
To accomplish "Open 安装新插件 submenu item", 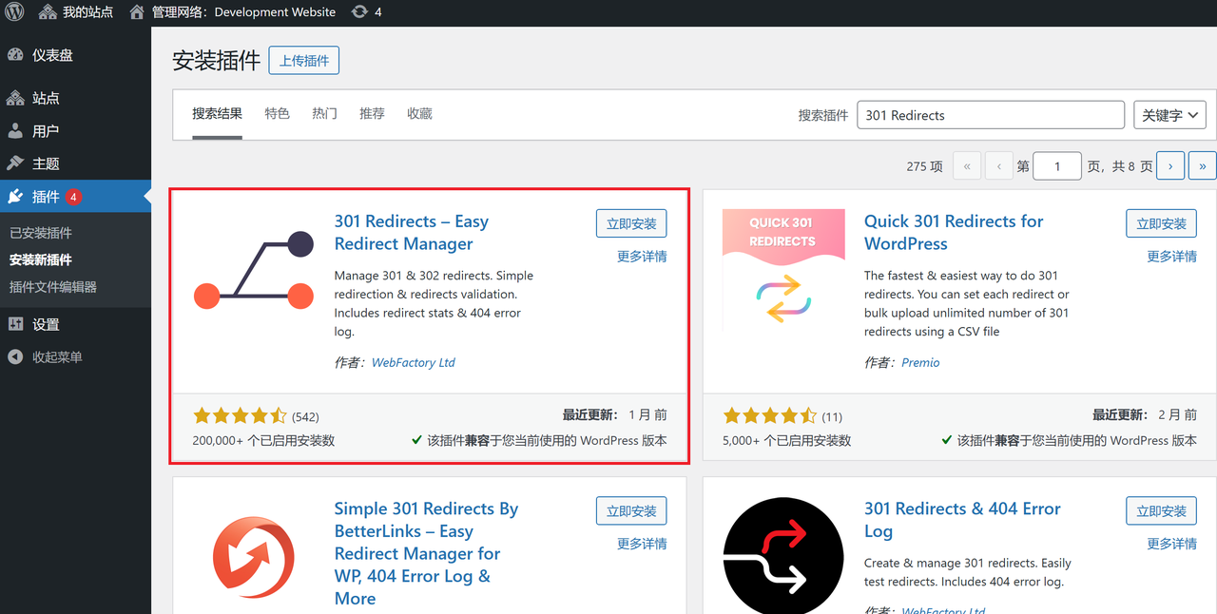I will 41,259.
